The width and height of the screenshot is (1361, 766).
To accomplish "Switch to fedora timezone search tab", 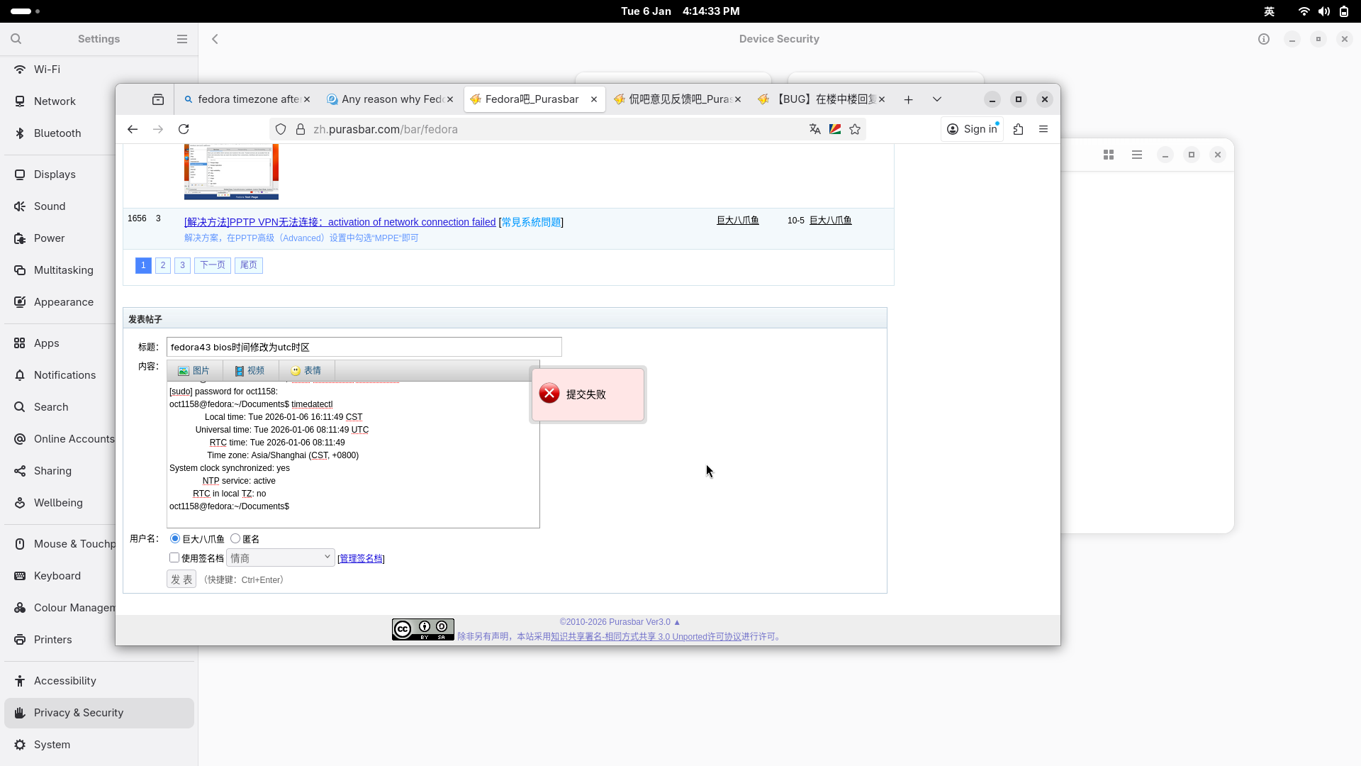I will click(241, 99).
